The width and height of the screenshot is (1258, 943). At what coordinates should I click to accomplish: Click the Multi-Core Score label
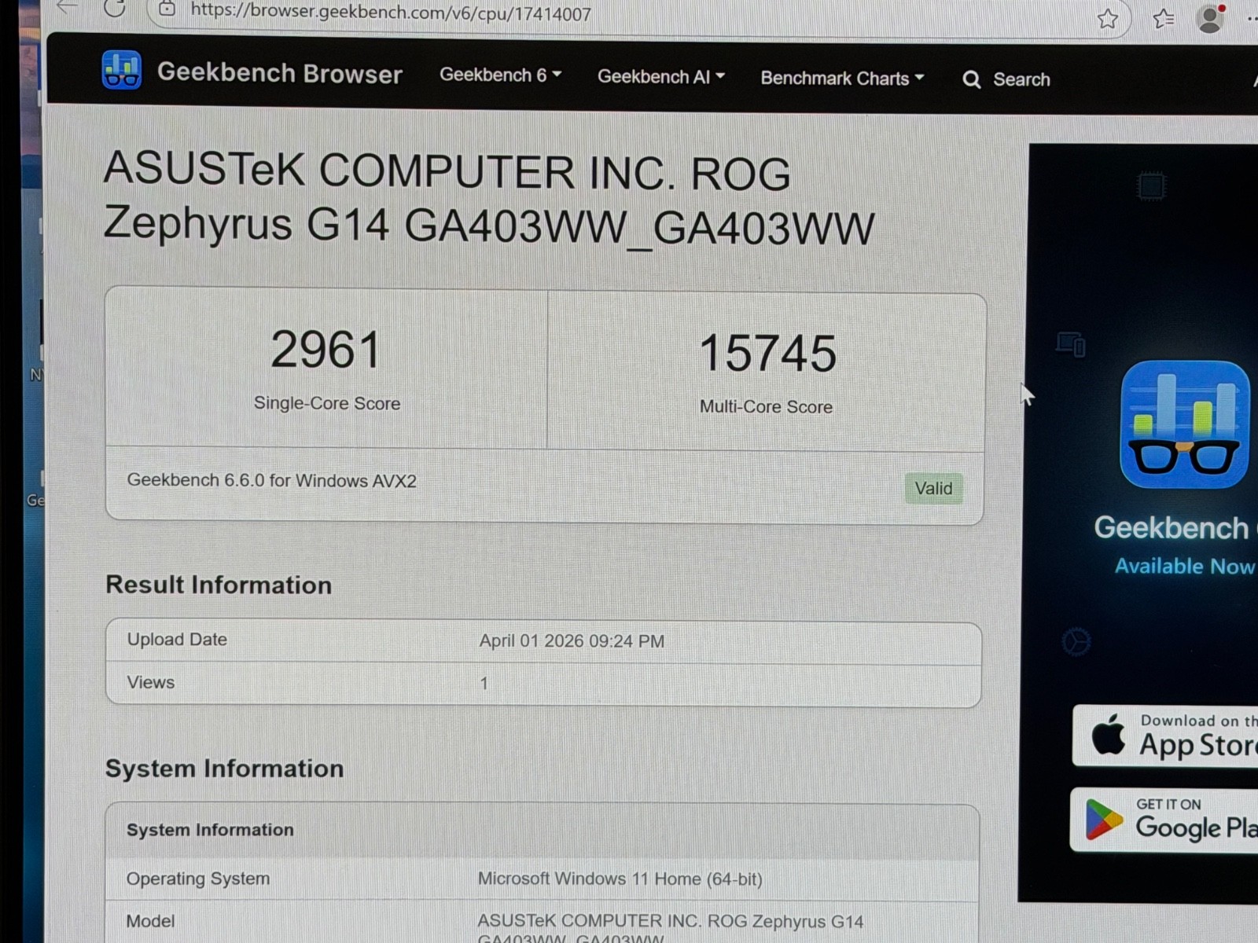pyautogui.click(x=766, y=406)
